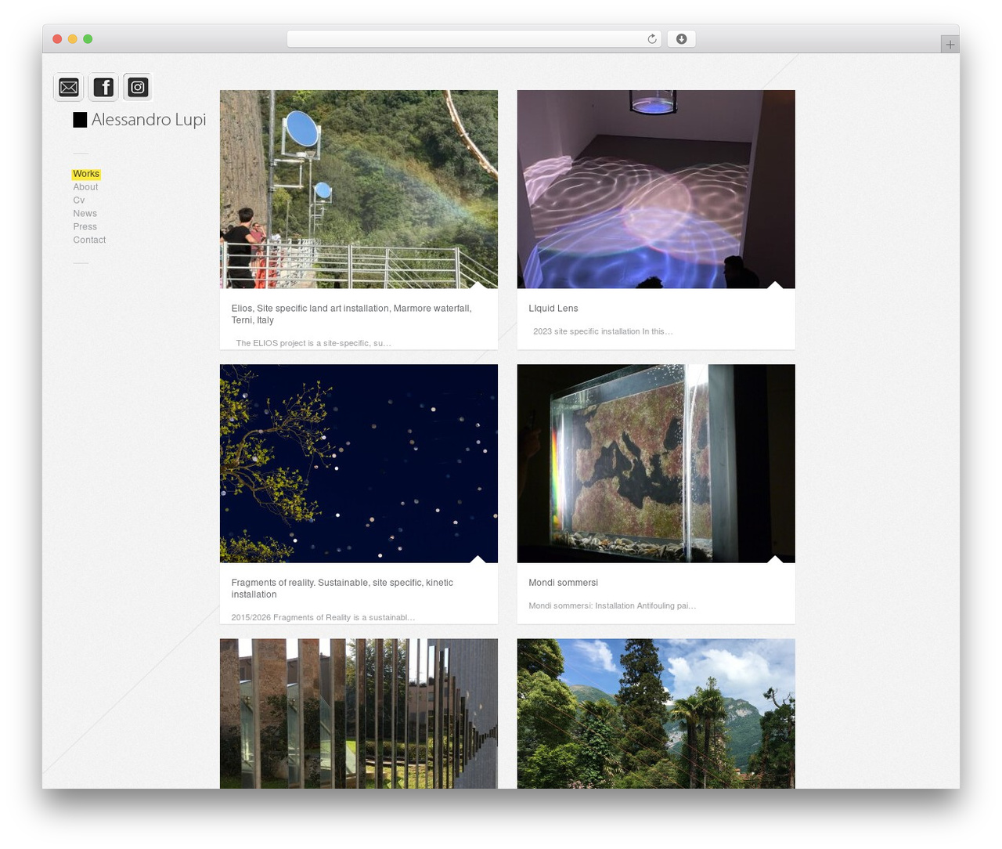Open the email envelope icon
The image size is (1002, 849).
click(x=69, y=87)
